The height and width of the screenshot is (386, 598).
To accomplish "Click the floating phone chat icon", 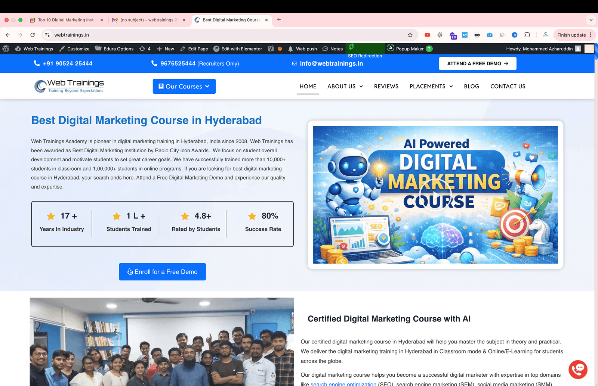I will tap(578, 369).
